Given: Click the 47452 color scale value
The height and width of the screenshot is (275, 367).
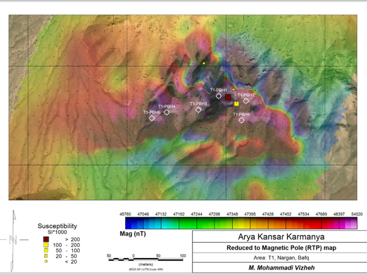Looking at the screenshot, I should tap(286, 214).
